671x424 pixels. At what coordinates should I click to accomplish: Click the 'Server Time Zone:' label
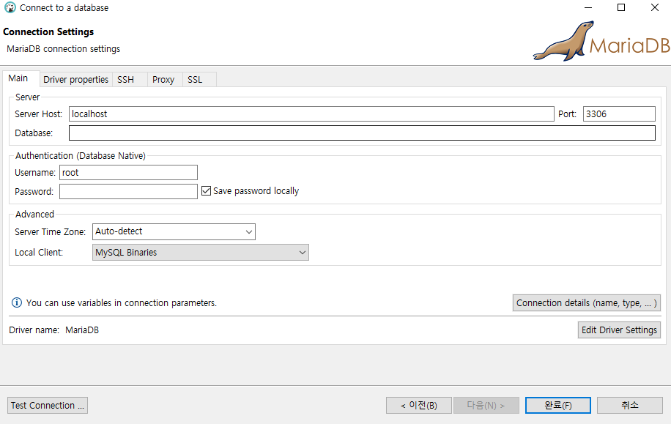pos(50,232)
